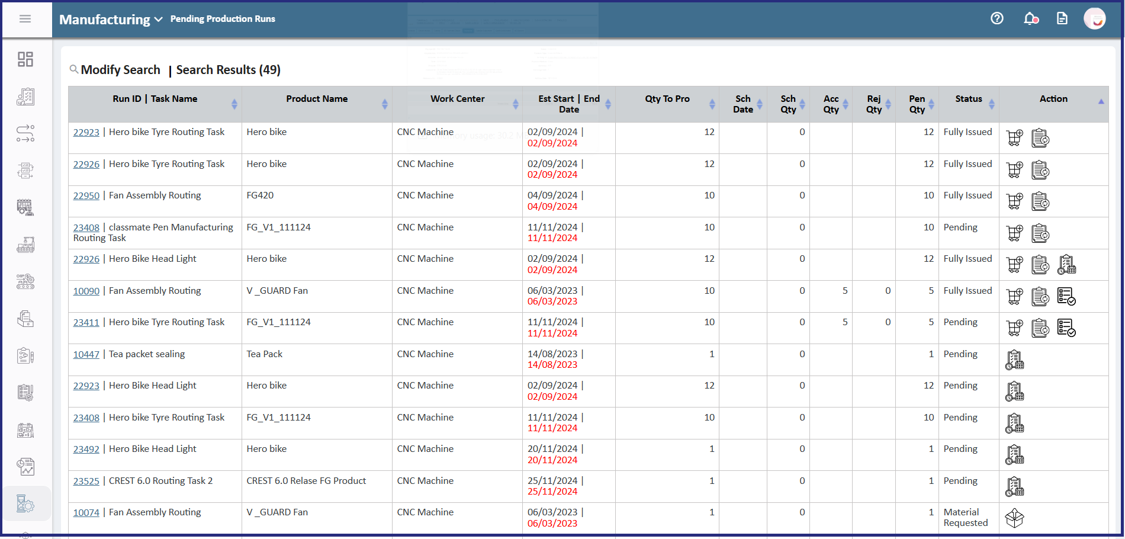Open the notifications bell
The image size is (1125, 539).
[1031, 19]
